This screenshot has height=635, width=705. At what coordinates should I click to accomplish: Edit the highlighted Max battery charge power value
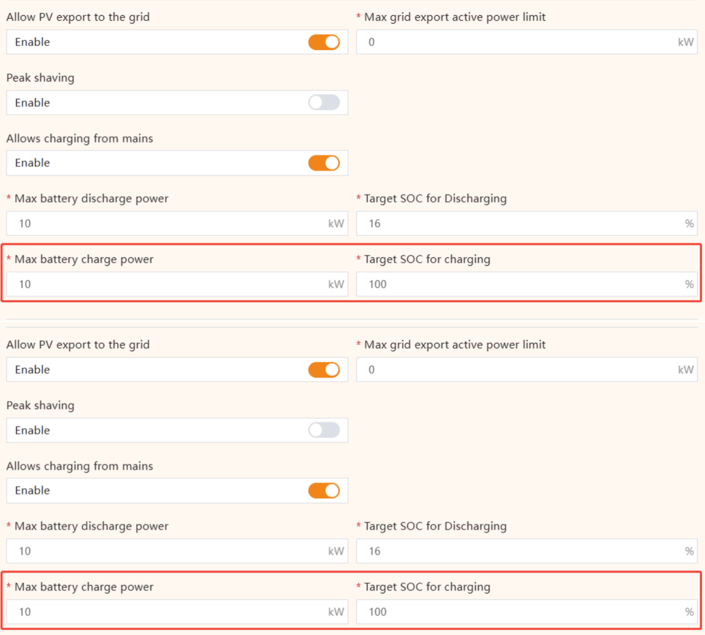click(169, 284)
